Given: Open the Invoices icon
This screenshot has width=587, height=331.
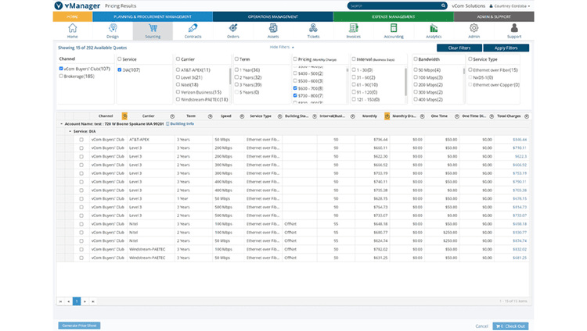Looking at the screenshot, I should [354, 28].
